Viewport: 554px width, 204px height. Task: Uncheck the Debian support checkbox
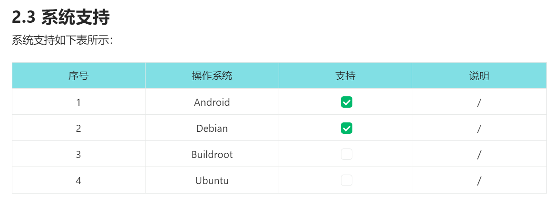[x=346, y=128]
